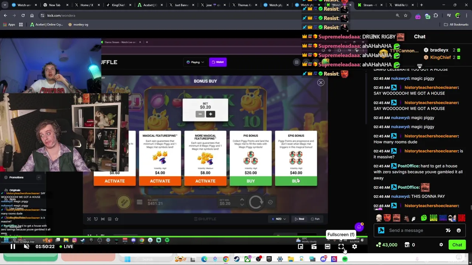Viewport: 472px width, 265px height.
Task: Open the Shuffle Wallet
Action: (218, 62)
